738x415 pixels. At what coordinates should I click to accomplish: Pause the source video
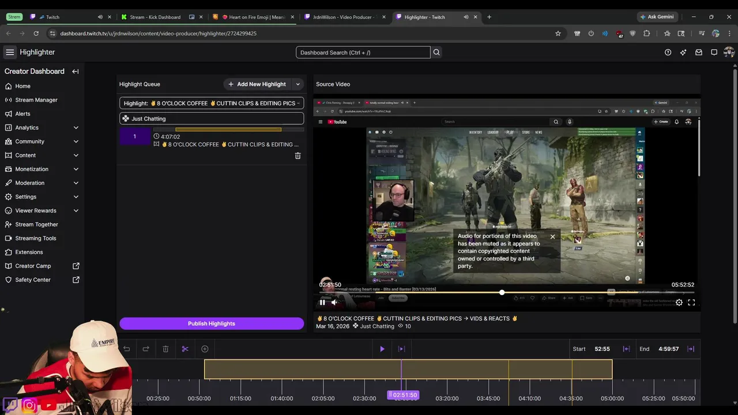click(x=322, y=302)
